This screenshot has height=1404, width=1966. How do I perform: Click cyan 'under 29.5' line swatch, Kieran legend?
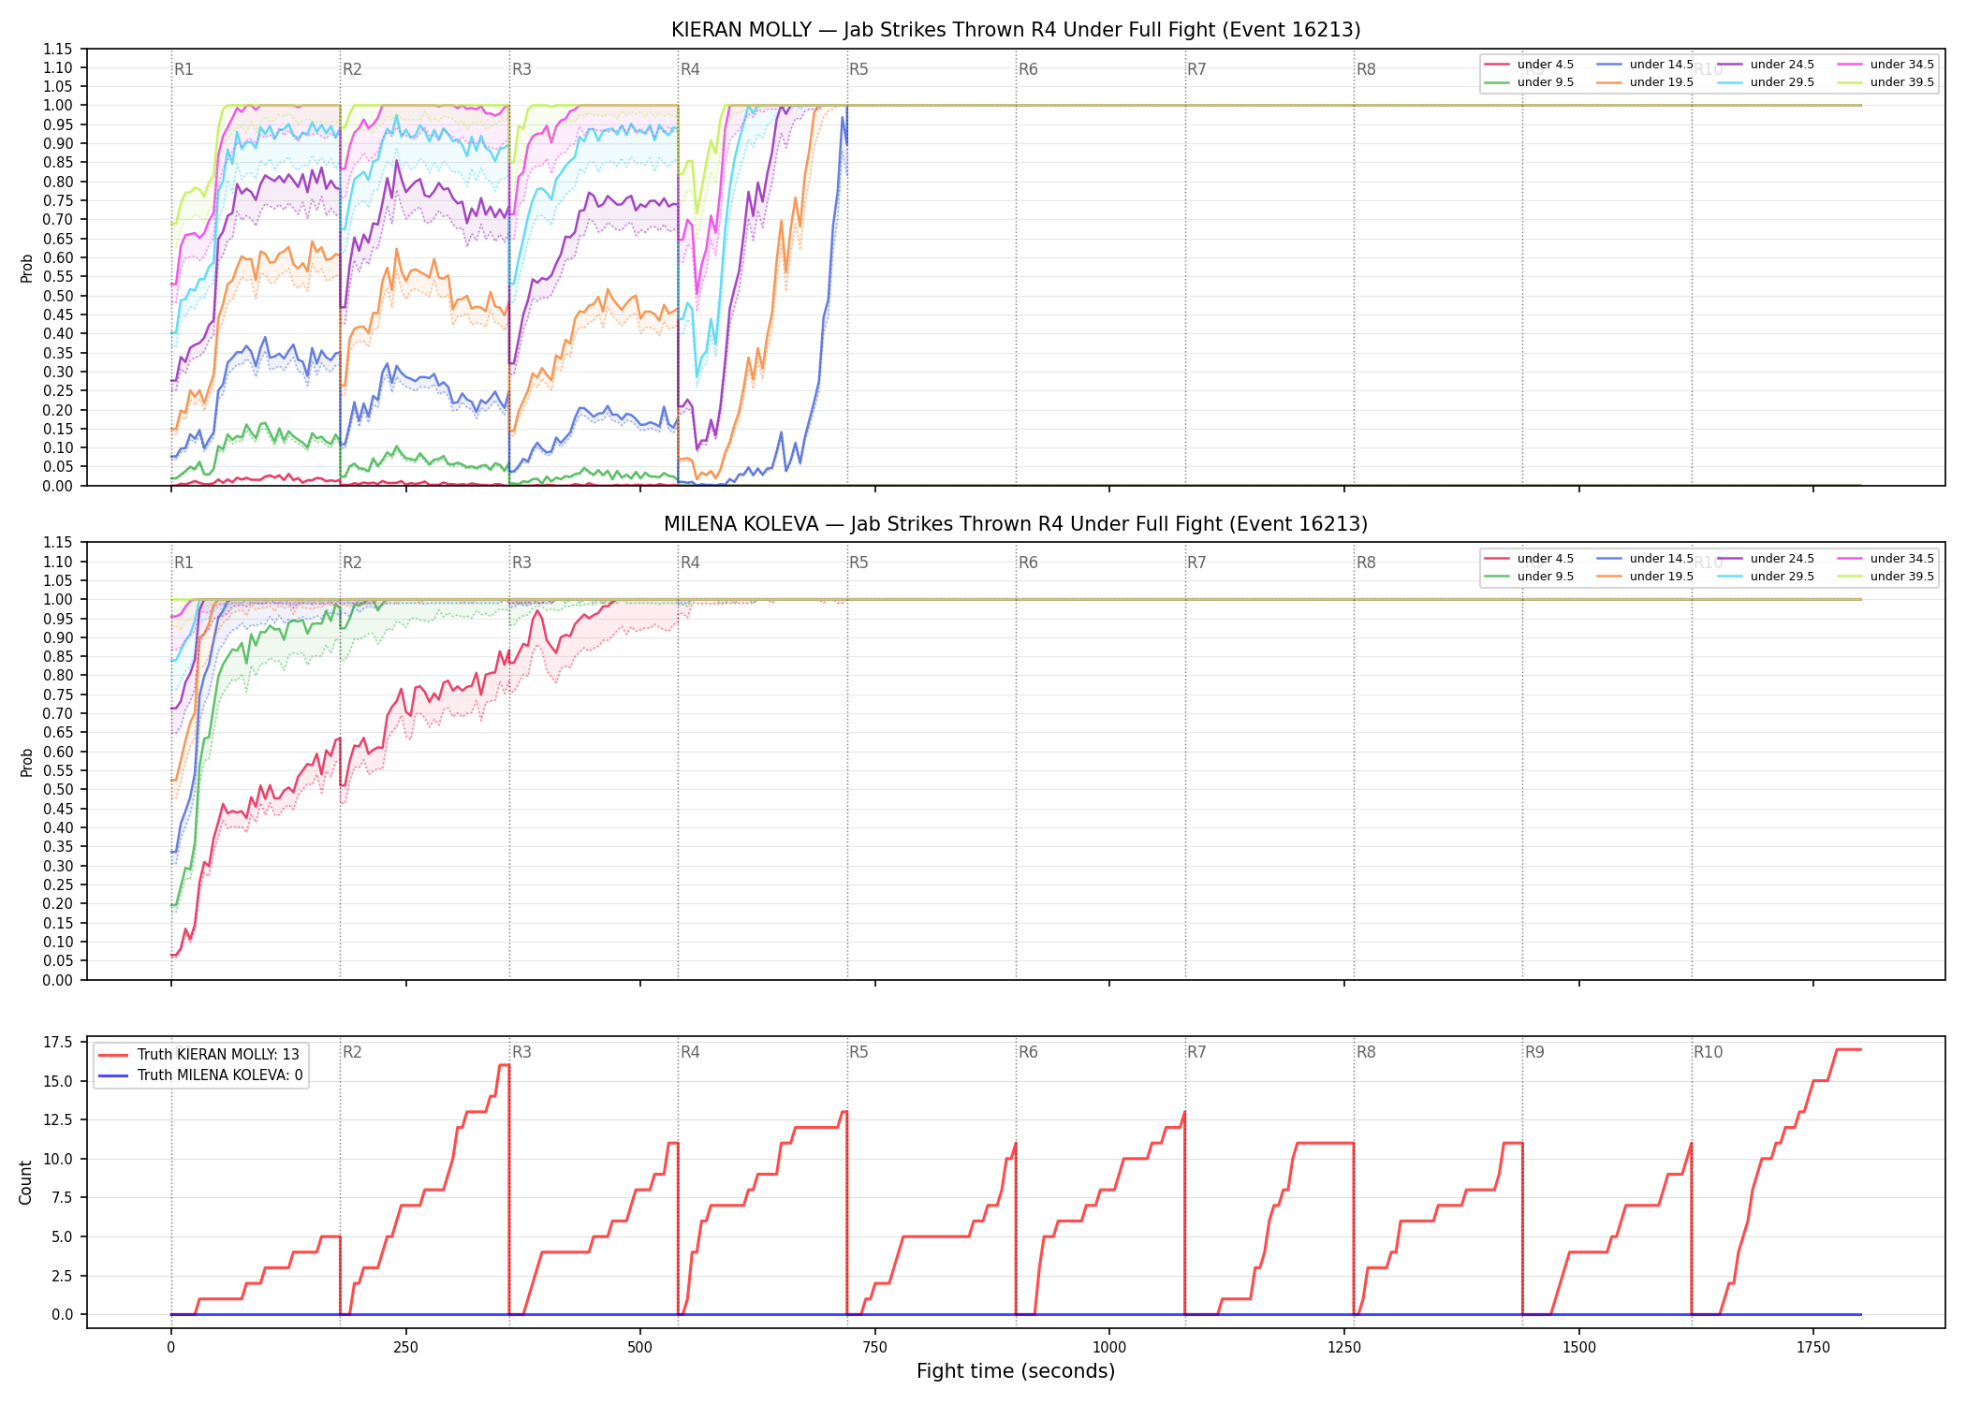1730,82
